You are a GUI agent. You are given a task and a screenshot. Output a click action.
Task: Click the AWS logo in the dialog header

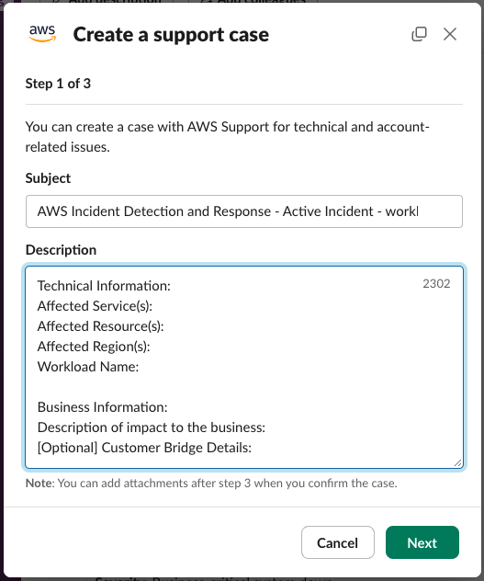[x=42, y=34]
